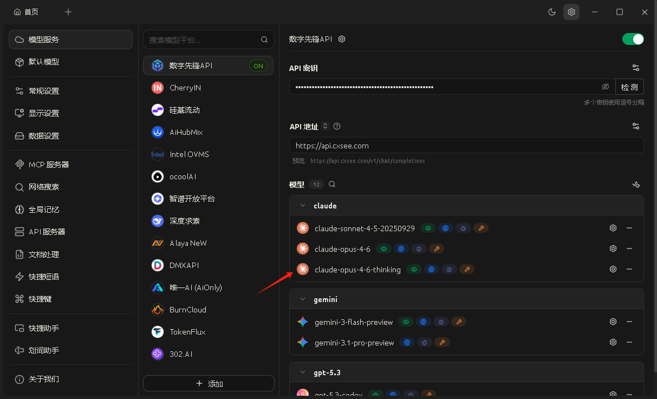Screen dimensions: 657x399
Task: Open the gear icon next to 数字先锋API title
Action: click(342, 39)
